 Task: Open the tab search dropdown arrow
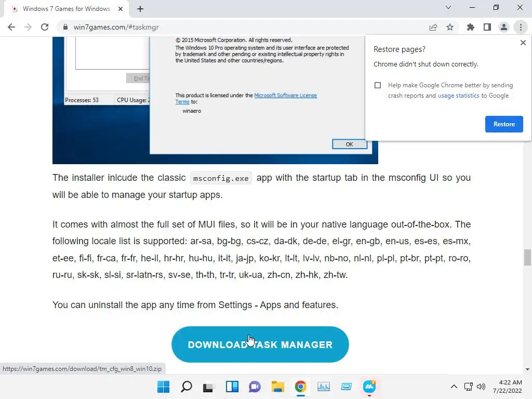[448, 7]
